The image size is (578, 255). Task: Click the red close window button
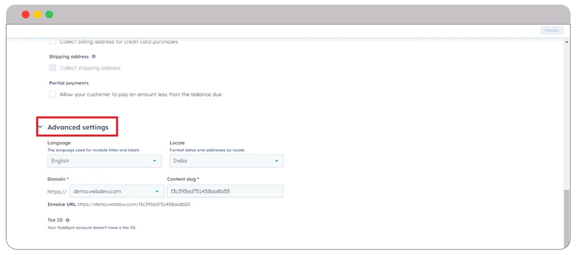point(25,15)
